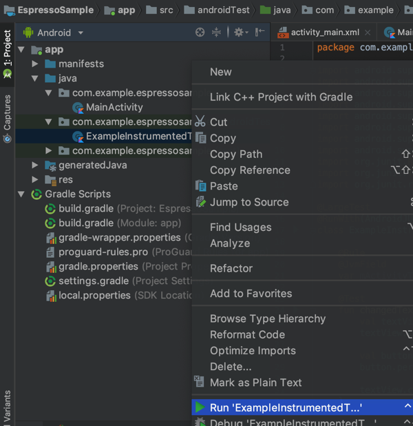Viewport: 413px width, 426px height.
Task: Collapse the Gradle Scripts node
Action: 21,194
